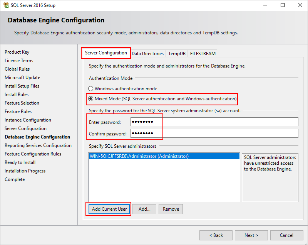Switch to the Server Configuration tab
The height and width of the screenshot is (245, 308).
click(106, 53)
